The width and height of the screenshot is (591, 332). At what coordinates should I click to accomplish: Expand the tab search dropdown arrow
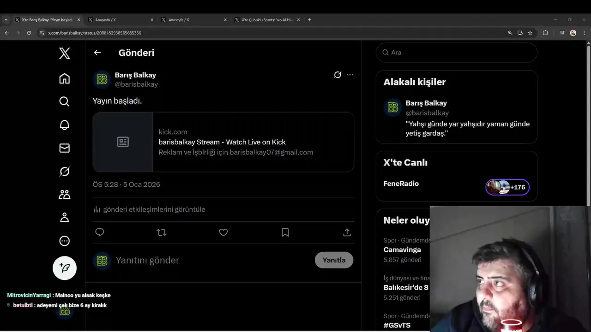(6, 20)
